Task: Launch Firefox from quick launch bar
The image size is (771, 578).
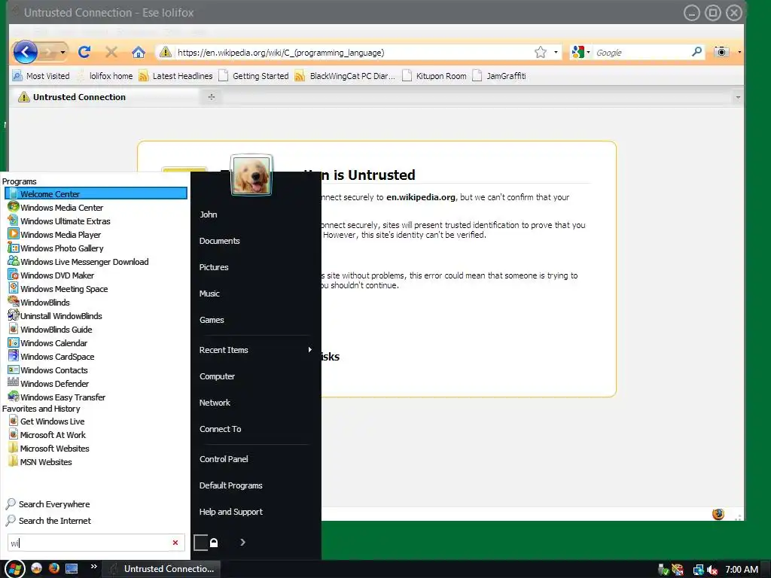Action: pyautogui.click(x=54, y=568)
